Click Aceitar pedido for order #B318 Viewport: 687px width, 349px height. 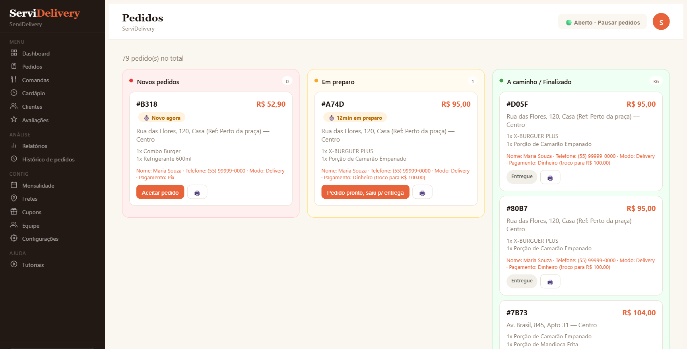(160, 192)
